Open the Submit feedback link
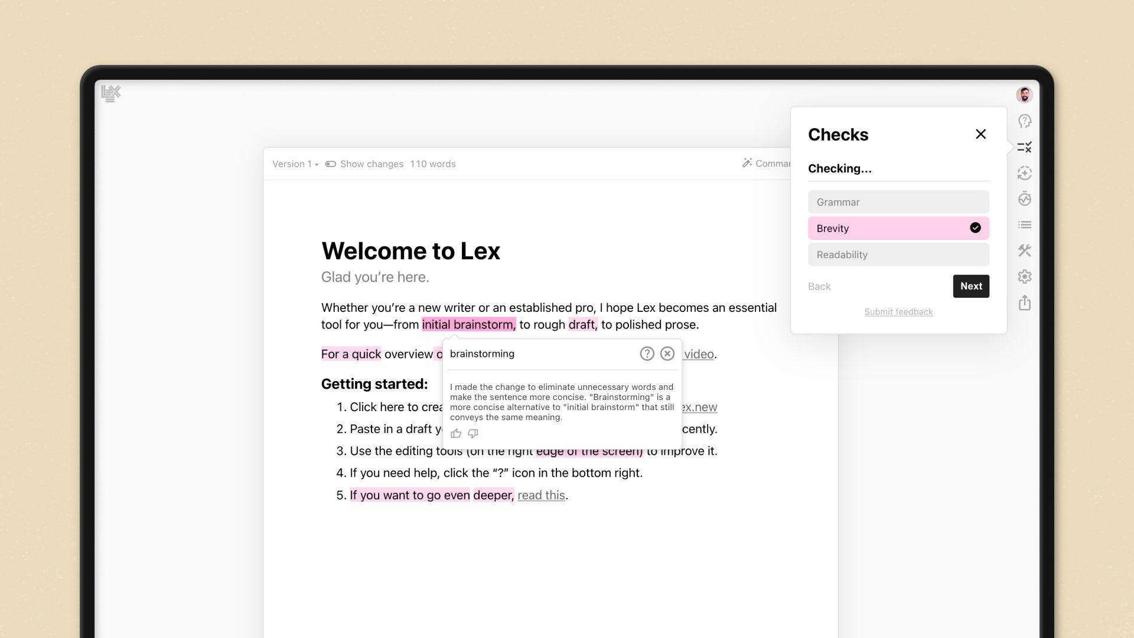The width and height of the screenshot is (1134, 638). [x=898, y=311]
